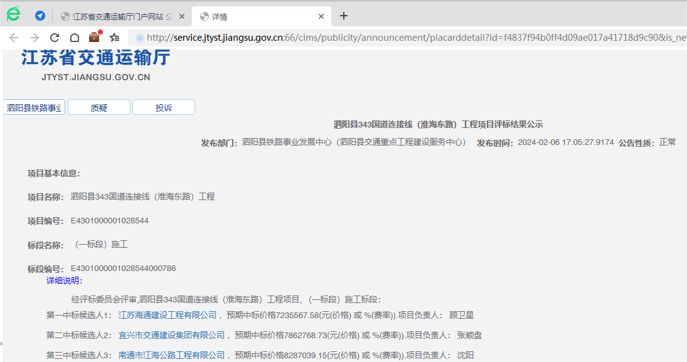Go back to the previous page
The width and height of the screenshot is (687, 362).
click(x=14, y=38)
